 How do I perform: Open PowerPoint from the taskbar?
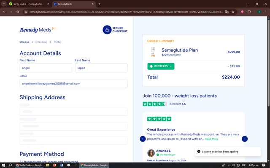click(x=54, y=165)
